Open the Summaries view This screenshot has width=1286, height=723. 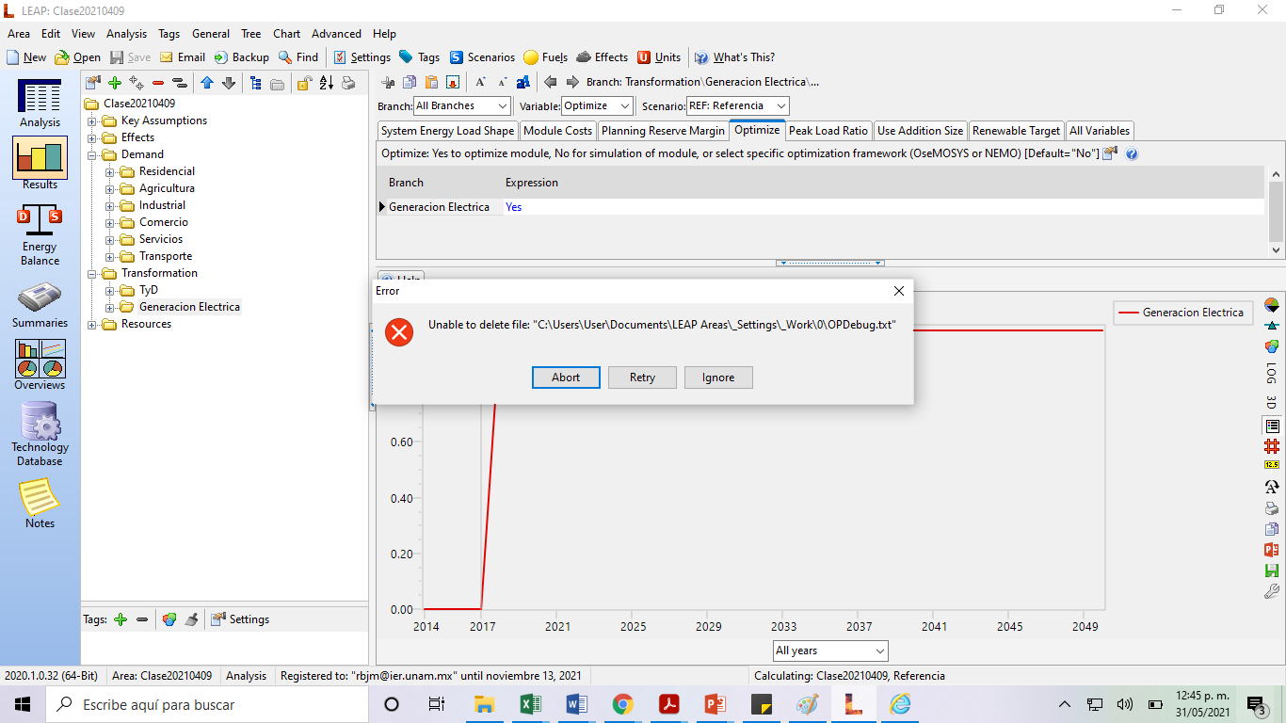[40, 306]
